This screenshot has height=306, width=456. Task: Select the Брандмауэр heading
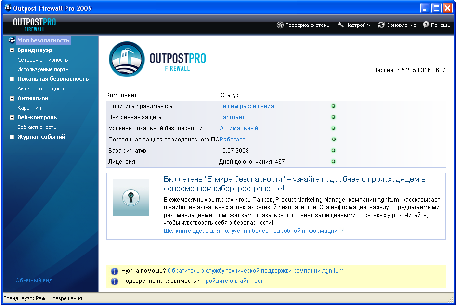pyautogui.click(x=35, y=50)
